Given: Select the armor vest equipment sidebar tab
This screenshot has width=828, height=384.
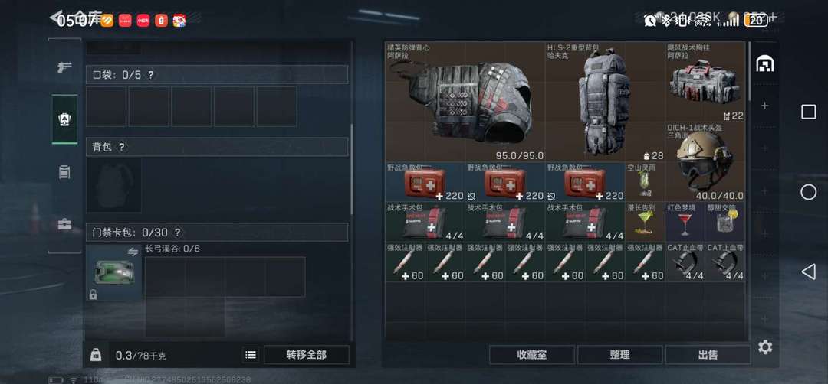Looking at the screenshot, I should 64,119.
